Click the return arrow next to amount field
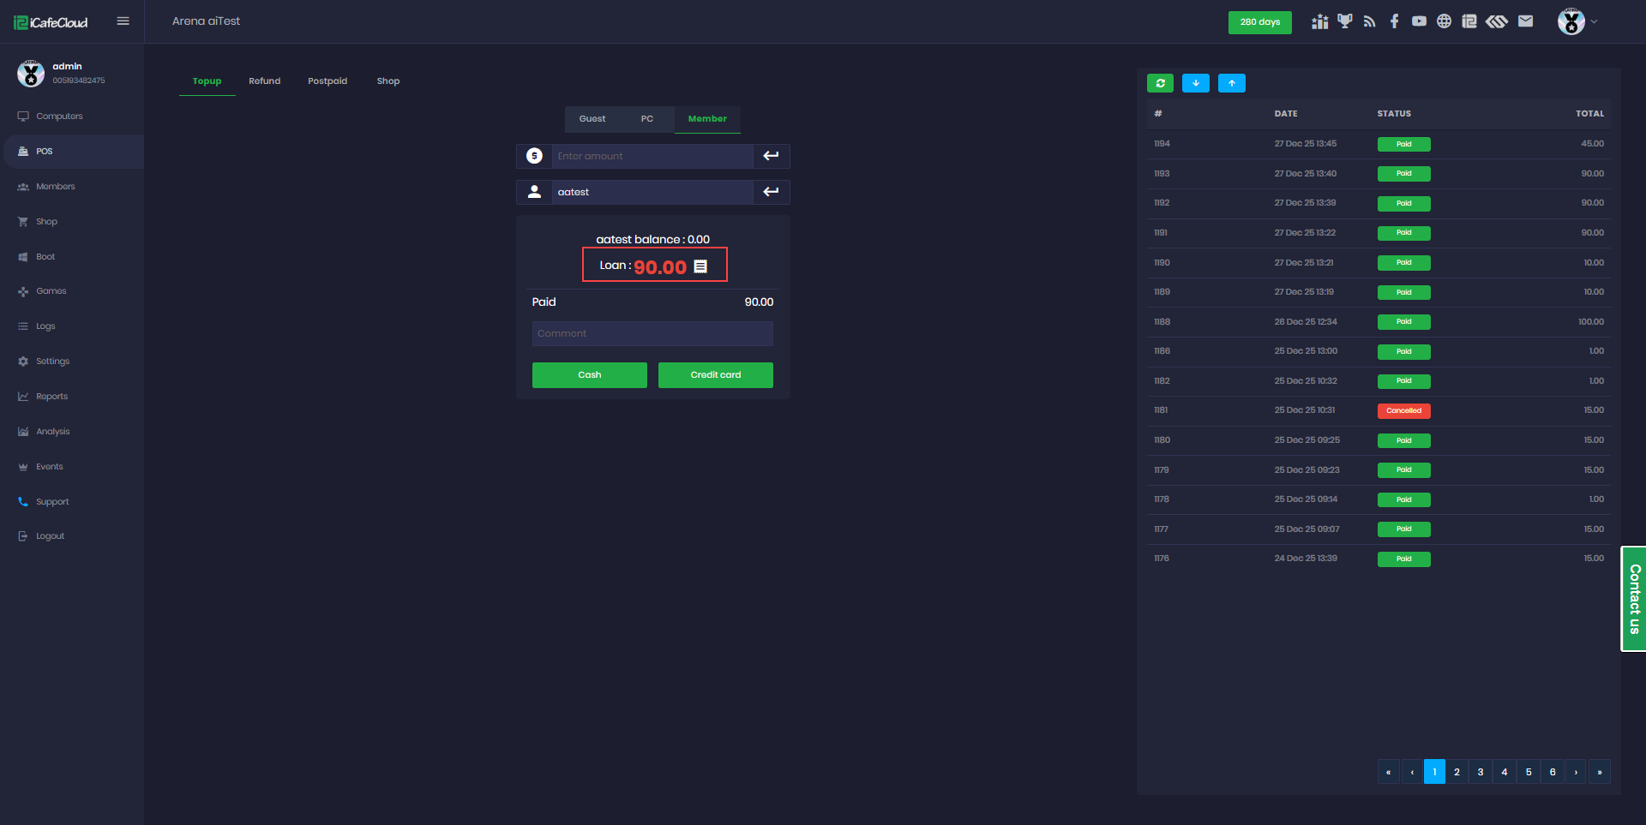The width and height of the screenshot is (1646, 825). (x=772, y=156)
